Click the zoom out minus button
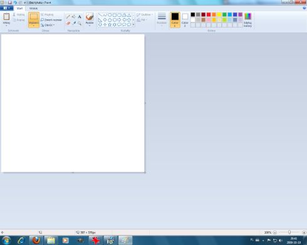 tap(275, 232)
